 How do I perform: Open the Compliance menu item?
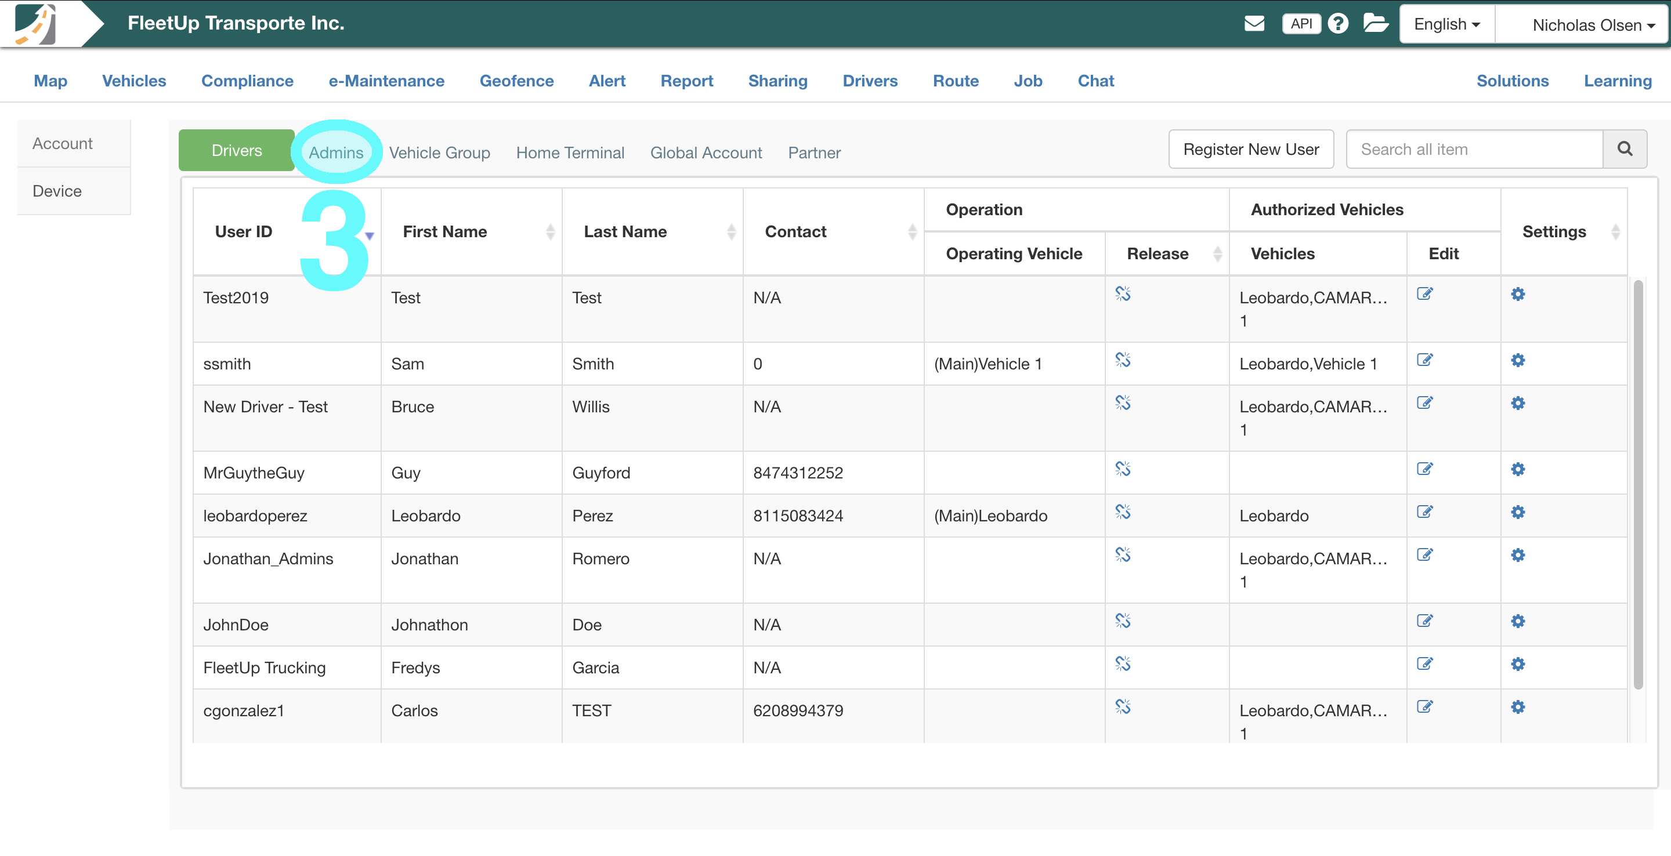click(x=247, y=81)
